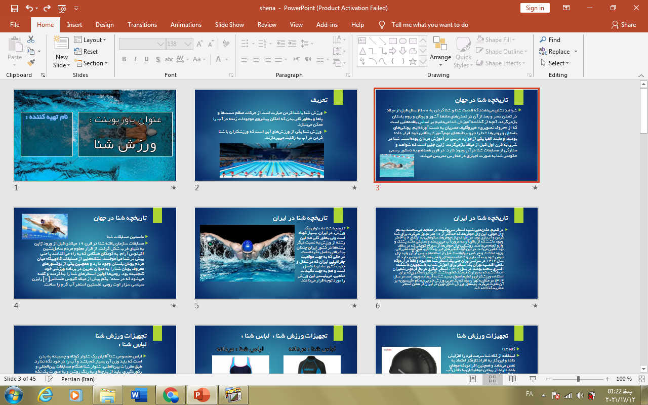Expand the Layout dropdown
The image size is (648, 405).
click(x=90, y=40)
